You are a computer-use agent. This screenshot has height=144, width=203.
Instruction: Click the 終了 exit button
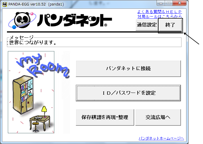coord(170,25)
